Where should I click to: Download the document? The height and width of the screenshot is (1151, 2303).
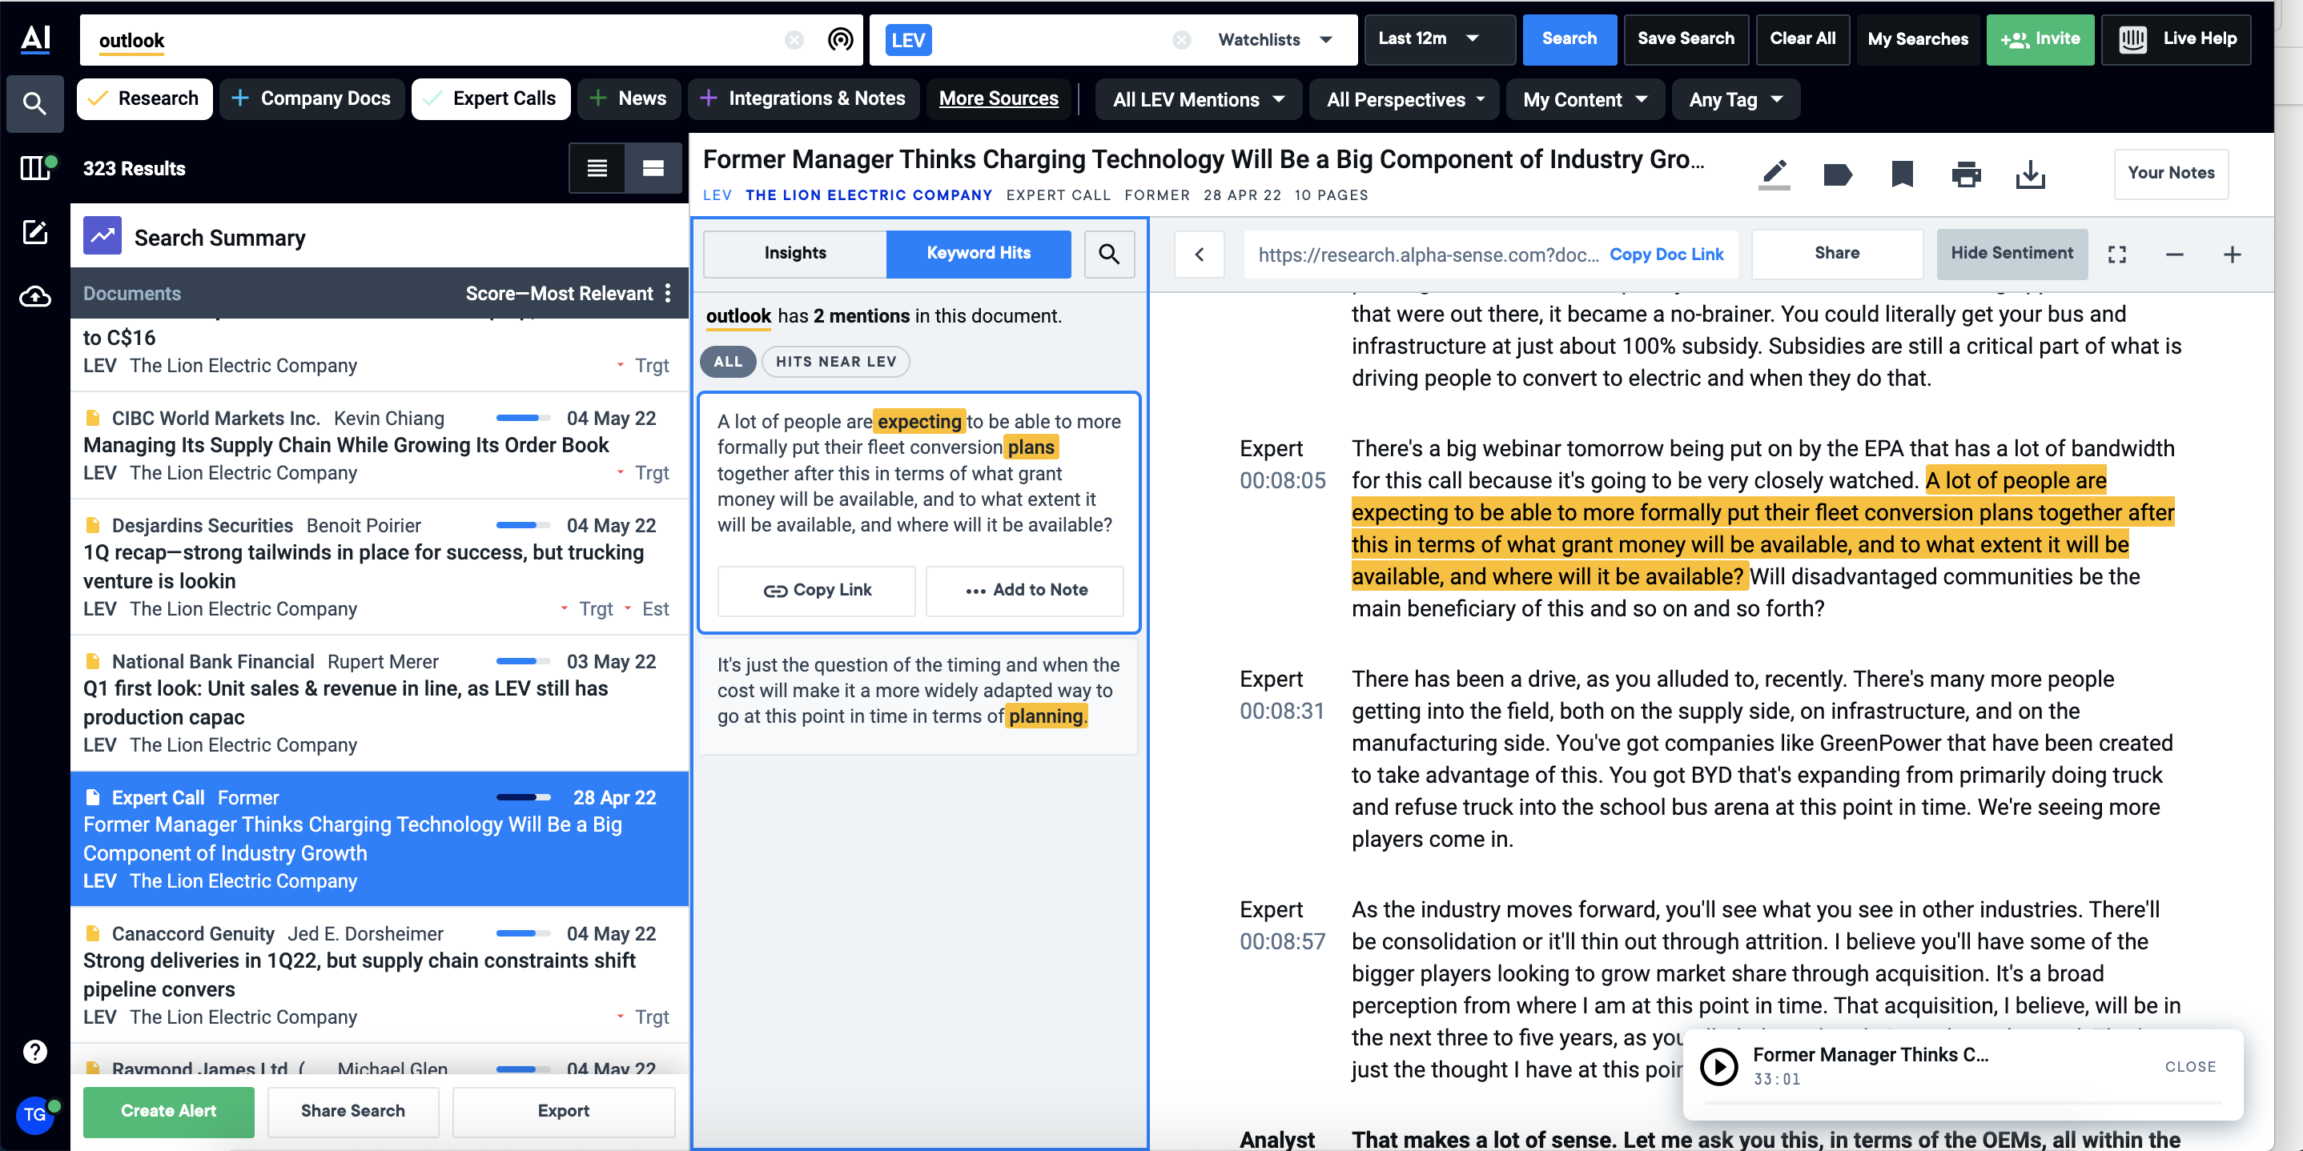tap(2030, 174)
